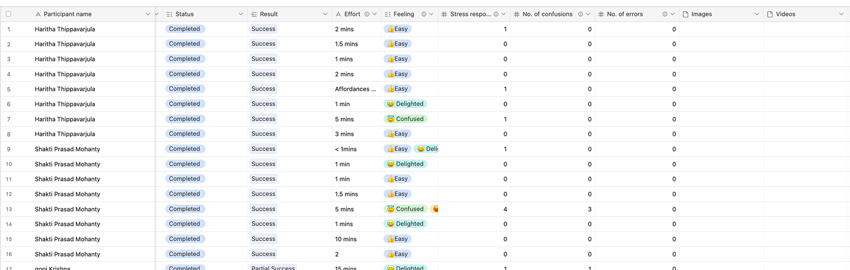Open the Result column dropdown arrow
The image size is (850, 270).
click(325, 14)
